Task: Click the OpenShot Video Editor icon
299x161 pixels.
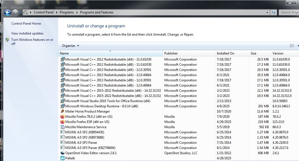Action: pyautogui.click(x=62, y=153)
